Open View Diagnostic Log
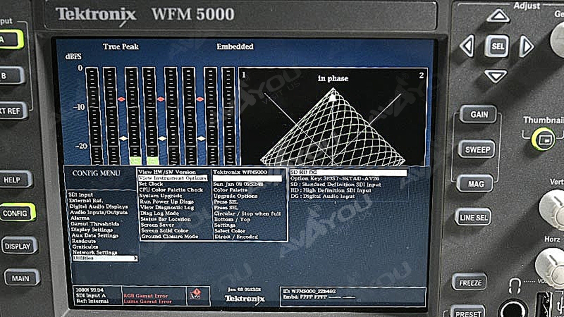The height and width of the screenshot is (317, 564). [167, 207]
